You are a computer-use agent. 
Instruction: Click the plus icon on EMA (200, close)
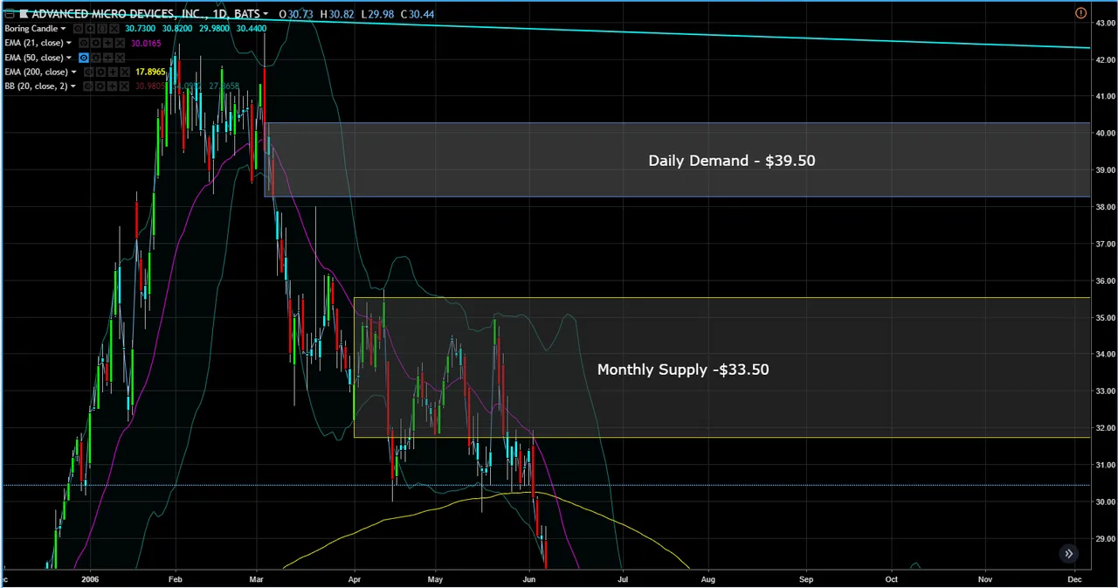(113, 72)
